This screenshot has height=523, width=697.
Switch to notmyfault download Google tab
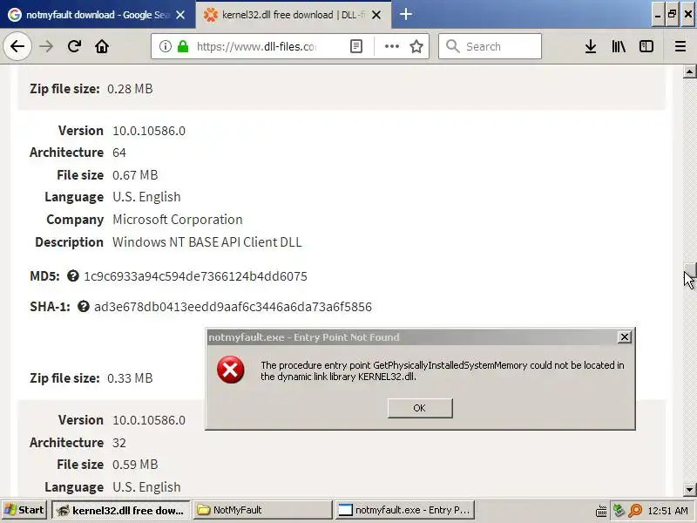coord(98,15)
